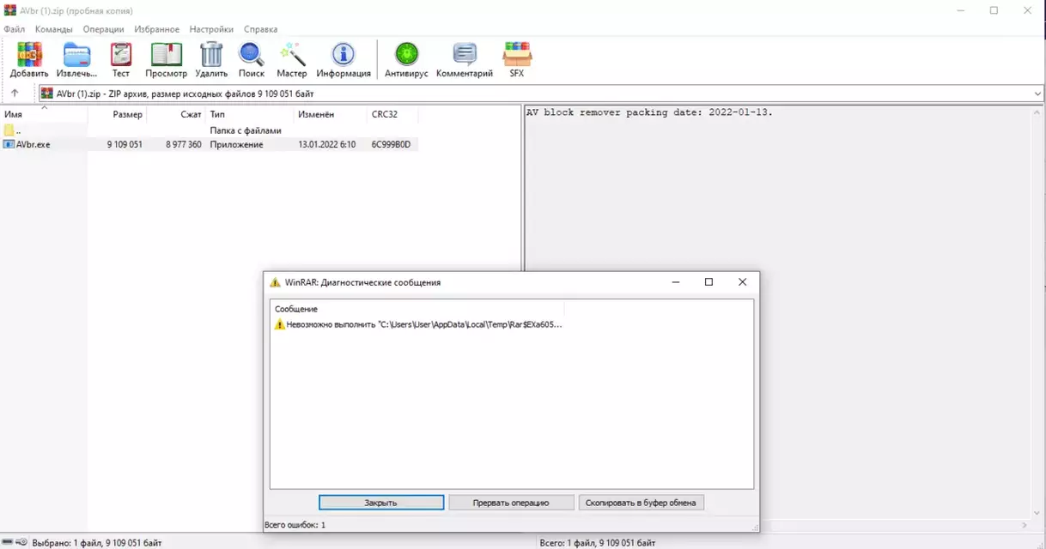The image size is (1046, 549).
Task: Open the Просмотр (View) tool
Action: click(166, 55)
